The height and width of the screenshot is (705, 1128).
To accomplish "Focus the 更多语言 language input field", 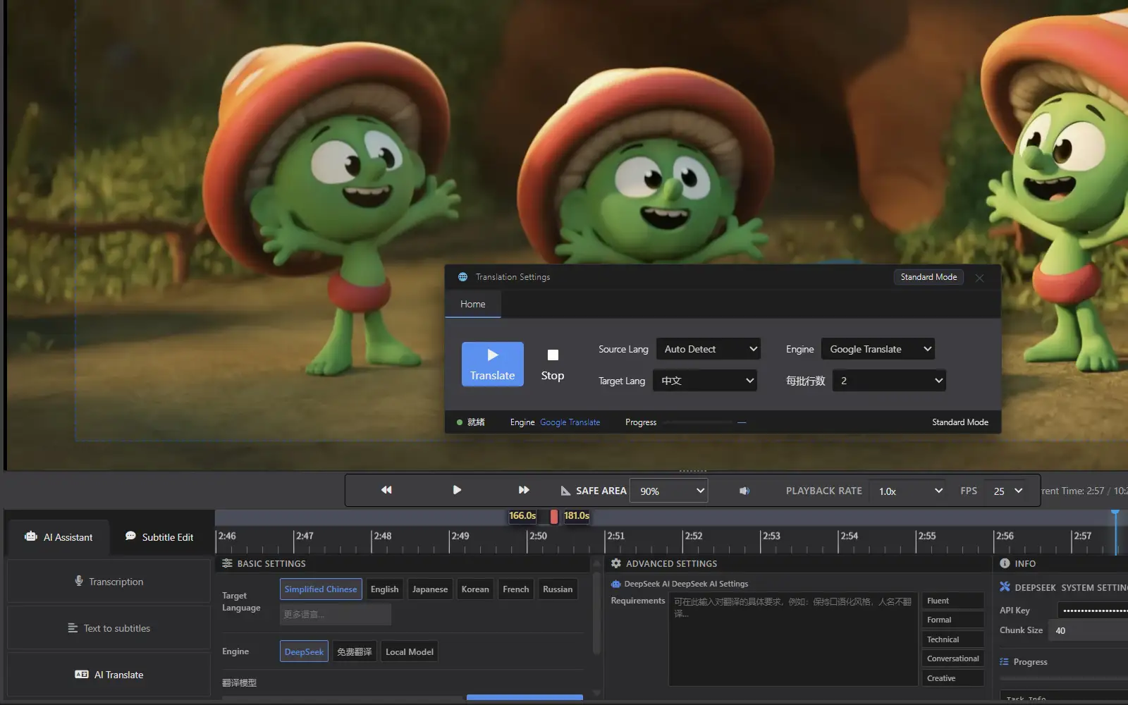I will point(336,615).
